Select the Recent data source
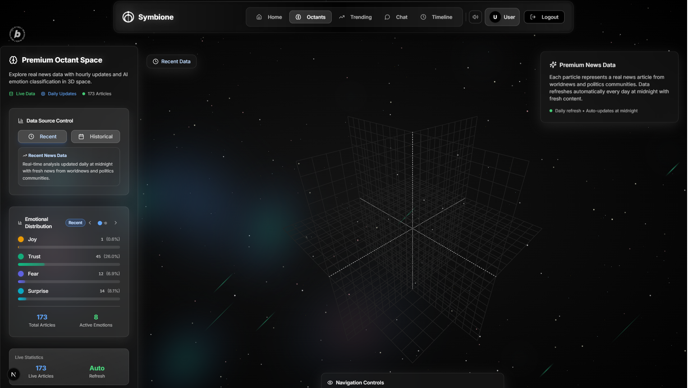The image size is (690, 388). (x=42, y=137)
